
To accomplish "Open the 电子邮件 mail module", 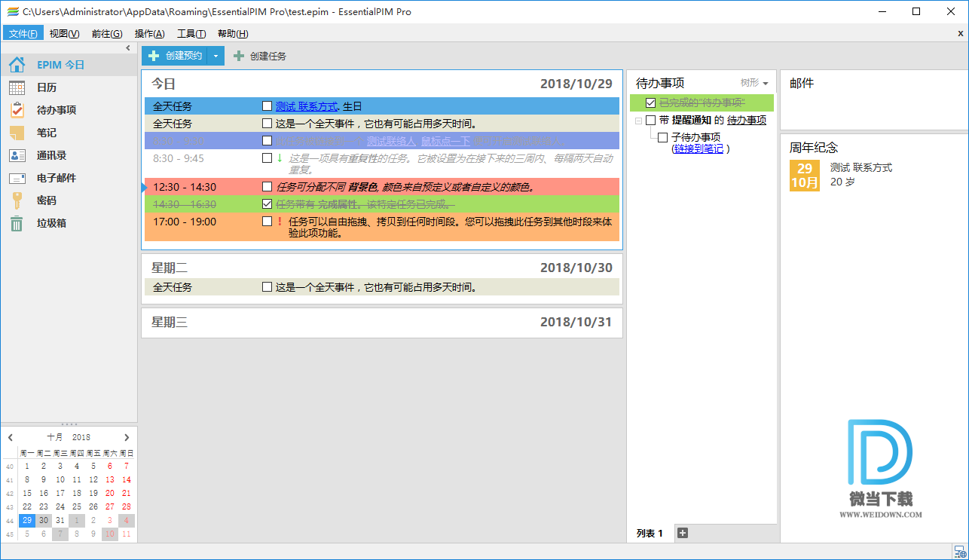I will click(69, 178).
